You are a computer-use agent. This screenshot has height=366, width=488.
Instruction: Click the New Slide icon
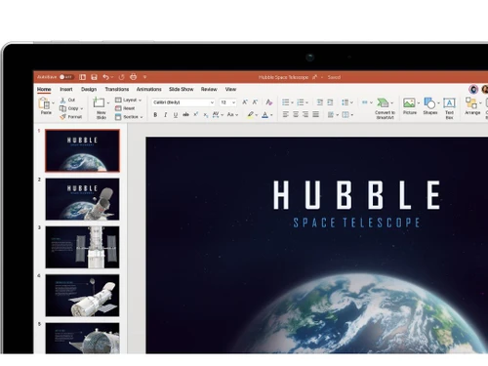tap(99, 102)
